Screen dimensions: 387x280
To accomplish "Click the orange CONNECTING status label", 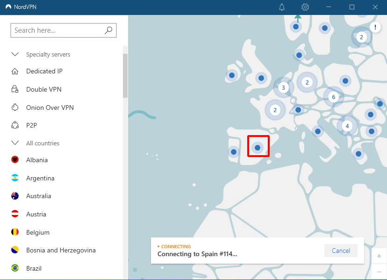I will click(176, 246).
